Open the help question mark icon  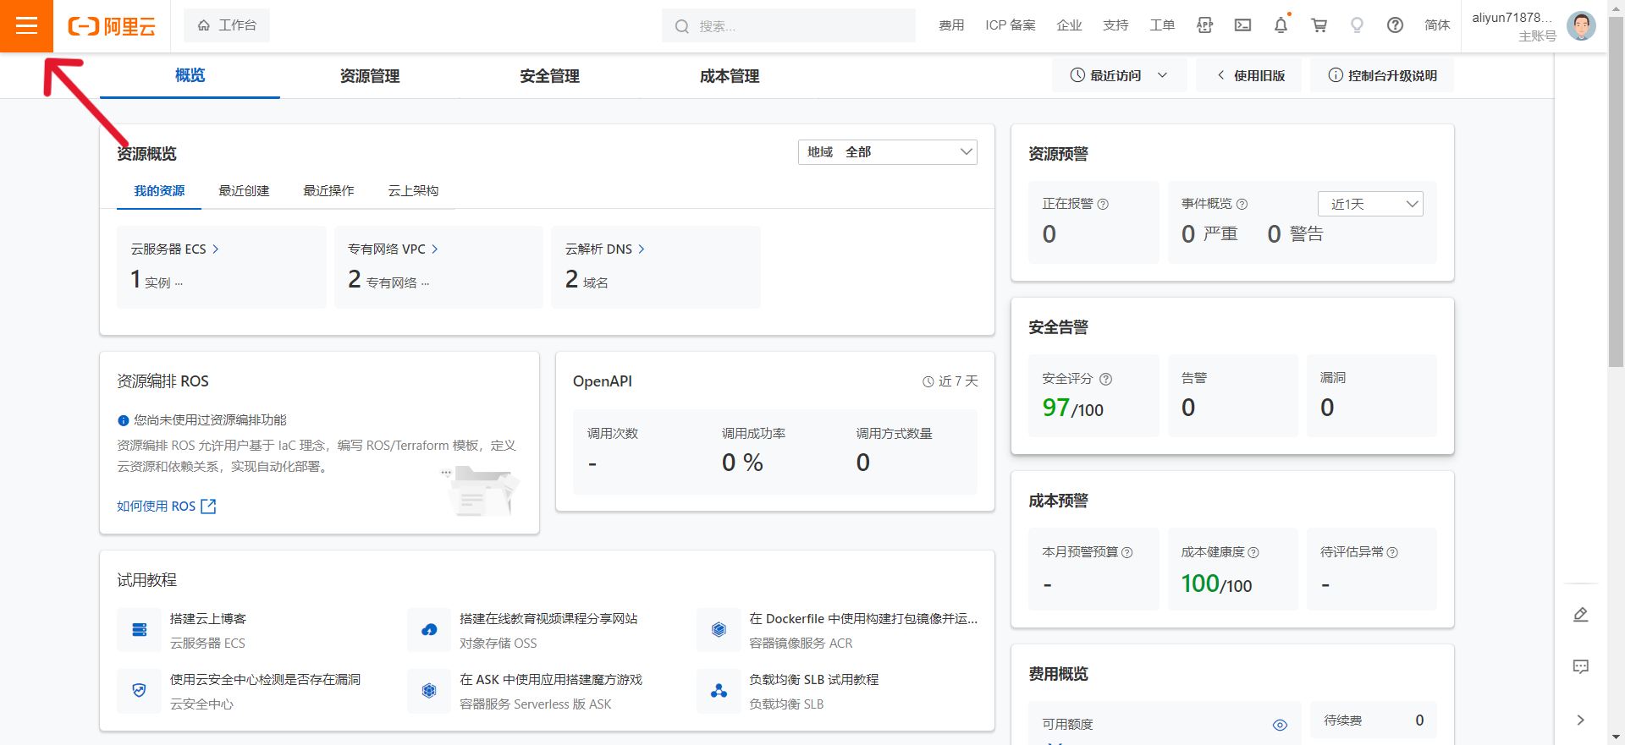tap(1395, 25)
